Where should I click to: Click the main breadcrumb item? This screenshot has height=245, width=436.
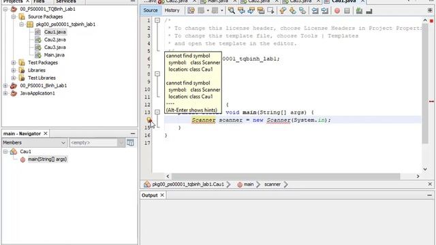pyautogui.click(x=245, y=184)
